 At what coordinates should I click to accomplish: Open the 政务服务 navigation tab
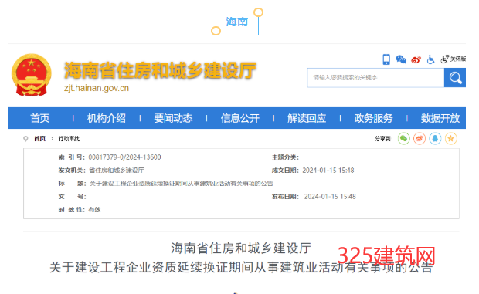tap(373, 118)
